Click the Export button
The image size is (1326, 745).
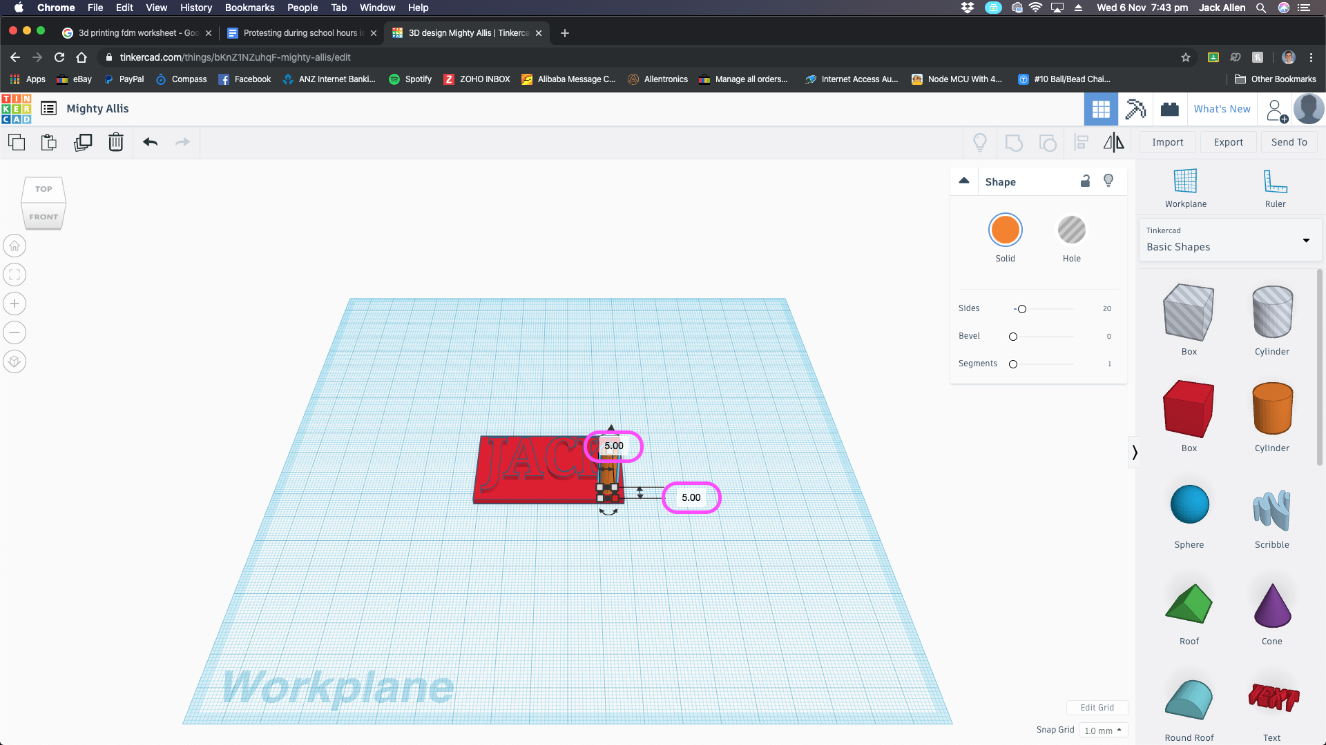click(1229, 142)
